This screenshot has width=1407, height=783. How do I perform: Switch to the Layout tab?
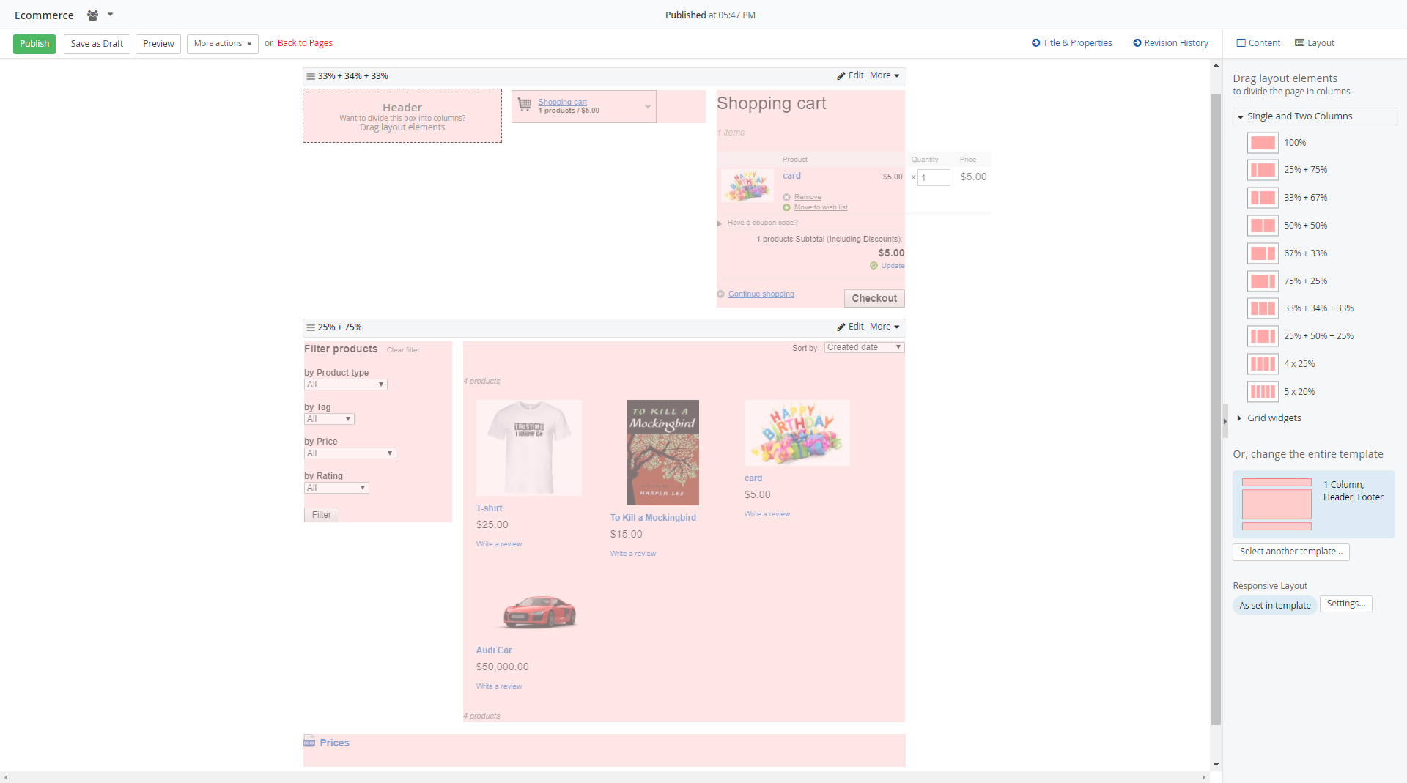tap(1315, 43)
